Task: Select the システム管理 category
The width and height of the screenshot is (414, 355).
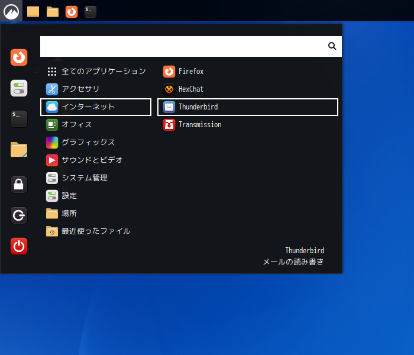Action: tap(96, 178)
